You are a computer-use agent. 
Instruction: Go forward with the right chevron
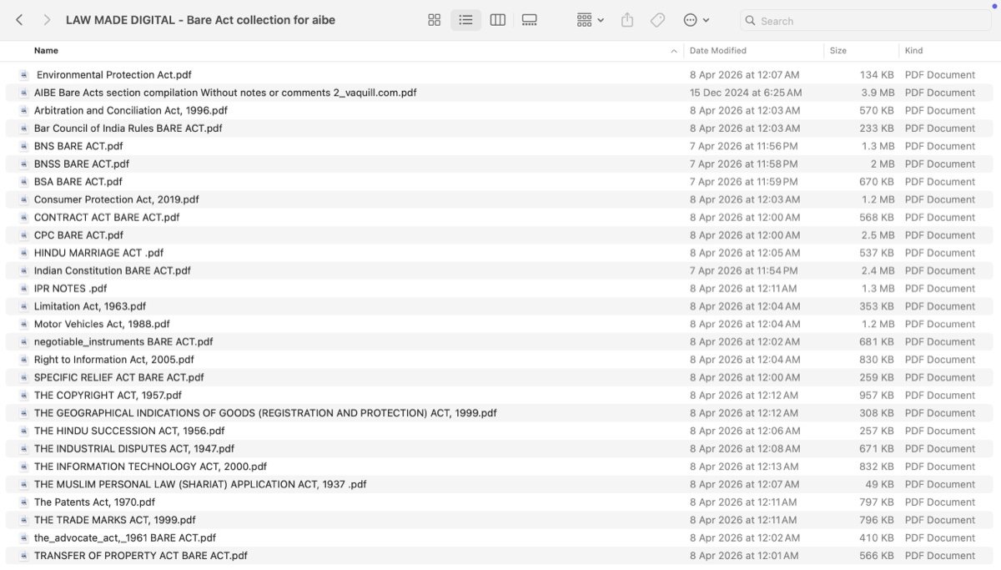47,20
